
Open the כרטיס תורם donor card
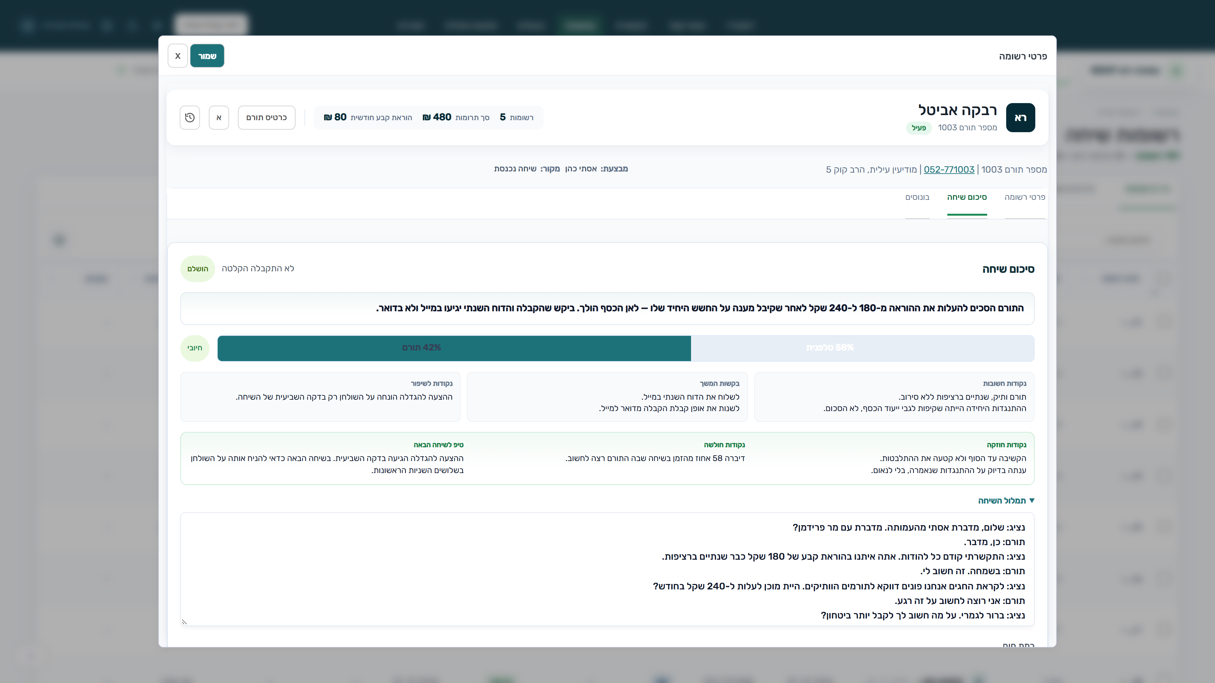266,117
